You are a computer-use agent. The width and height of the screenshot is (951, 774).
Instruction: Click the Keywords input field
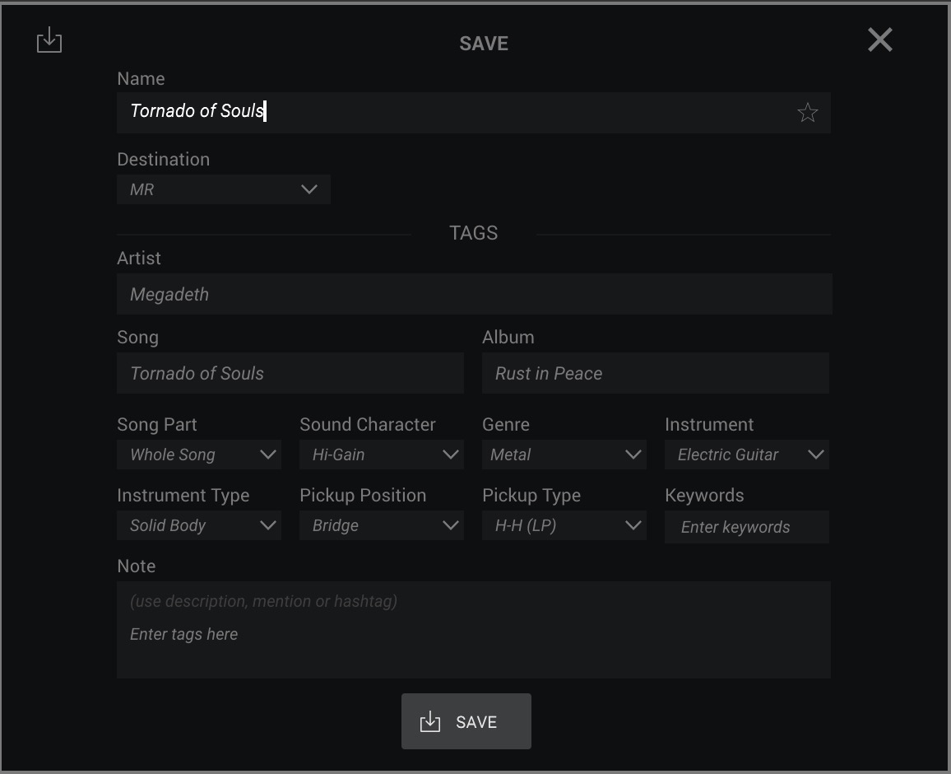pos(747,527)
